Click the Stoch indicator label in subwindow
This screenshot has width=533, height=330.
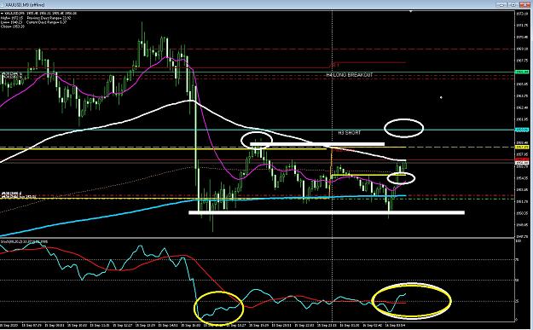click(24, 241)
